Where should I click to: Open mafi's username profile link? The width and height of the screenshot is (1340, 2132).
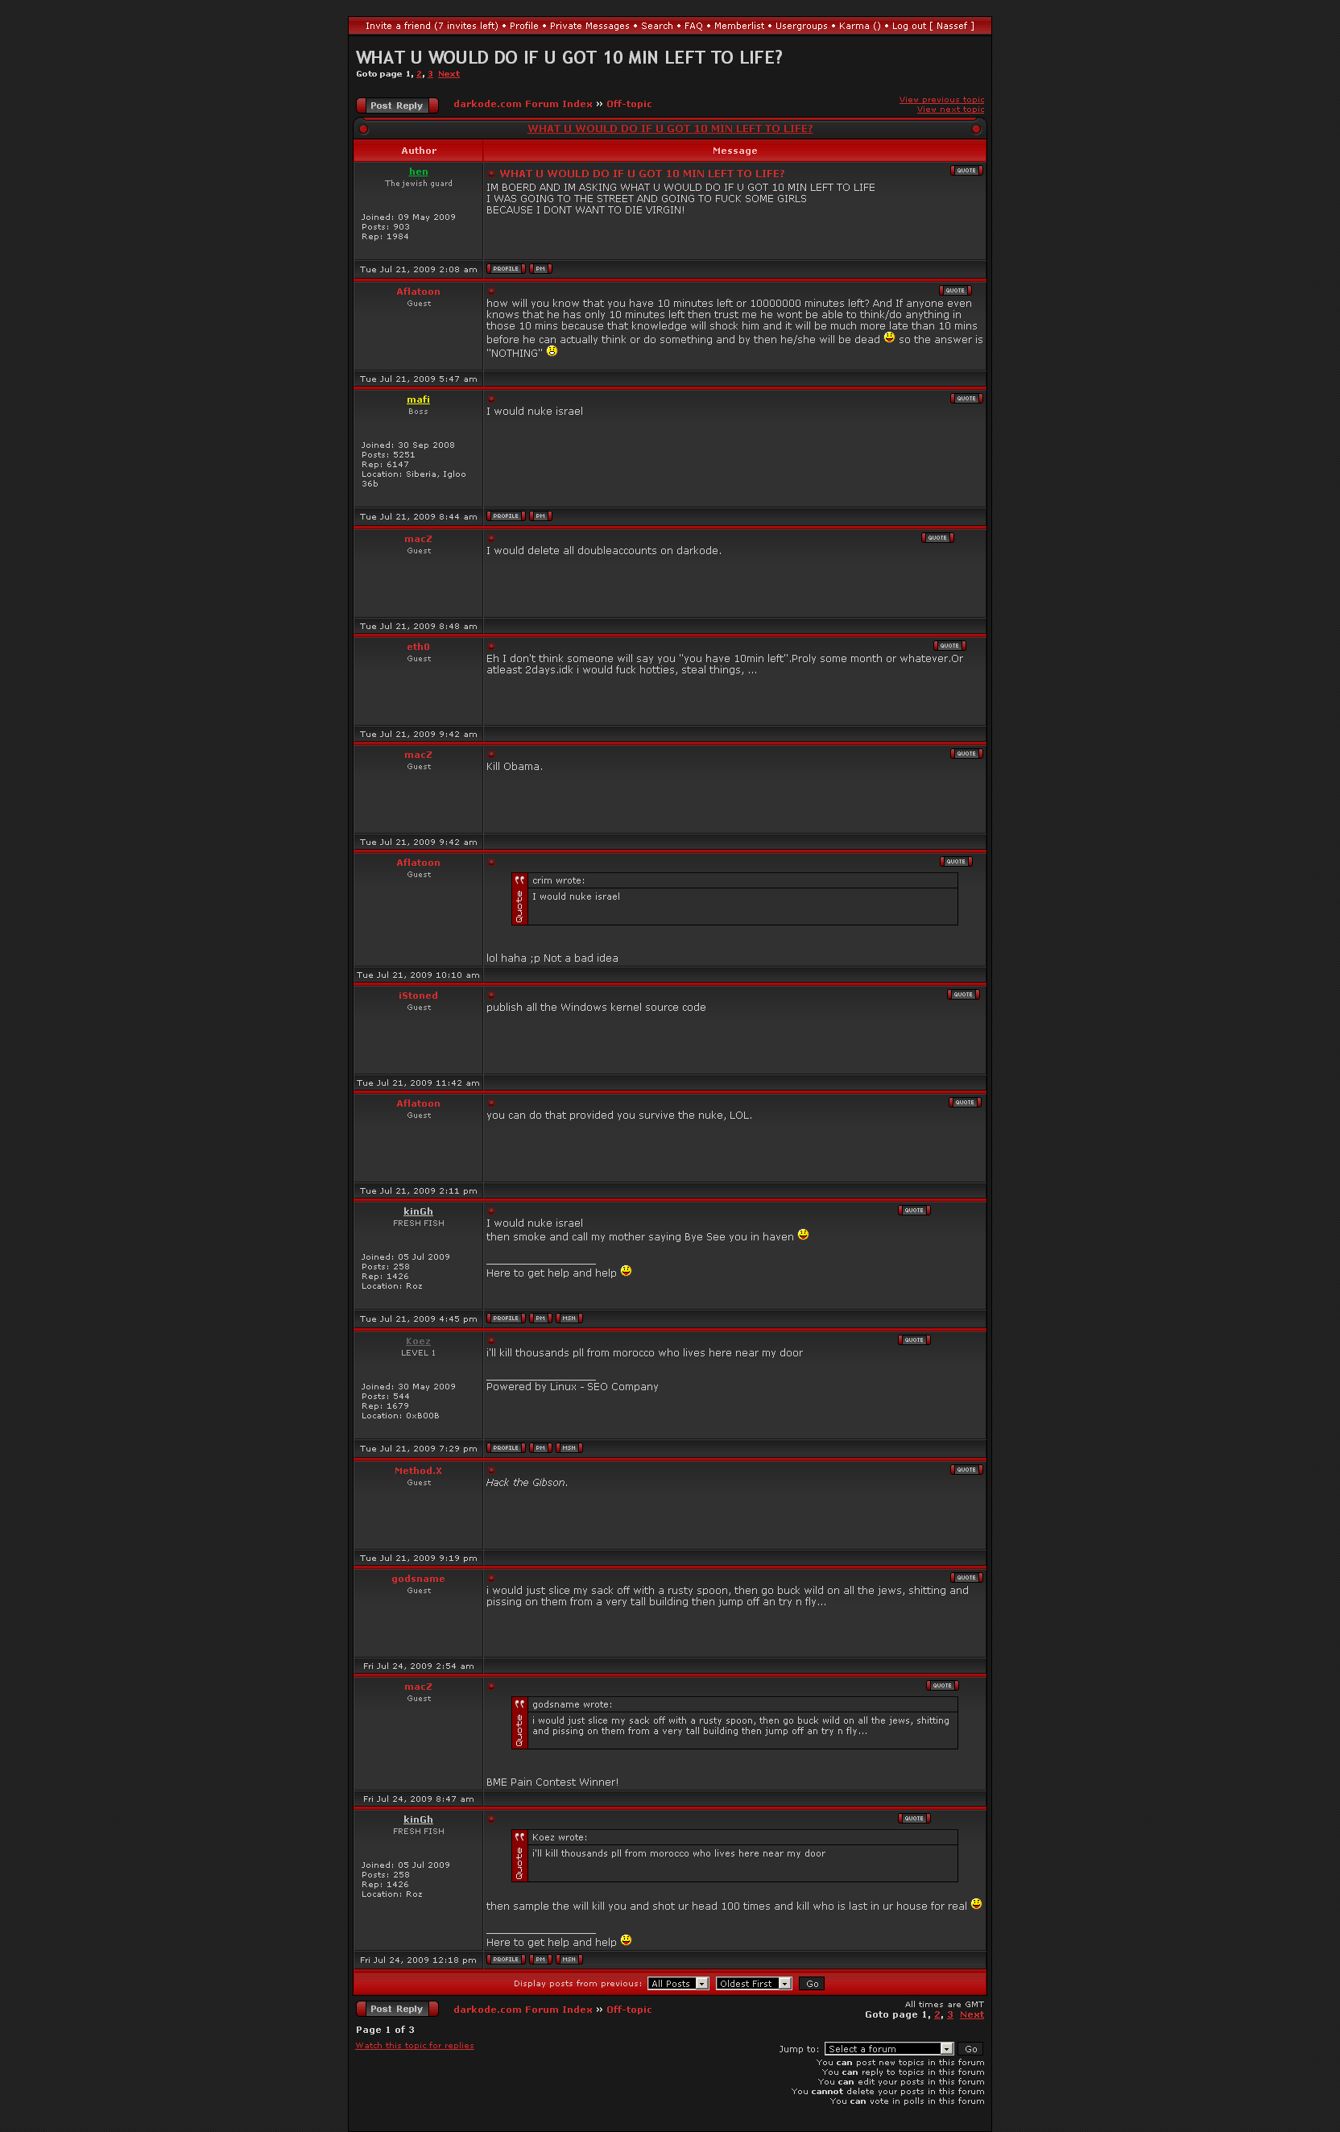point(418,399)
